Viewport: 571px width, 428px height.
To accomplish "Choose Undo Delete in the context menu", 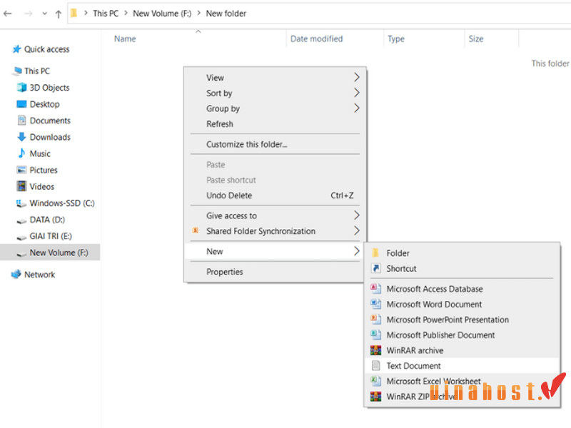I will (275, 195).
